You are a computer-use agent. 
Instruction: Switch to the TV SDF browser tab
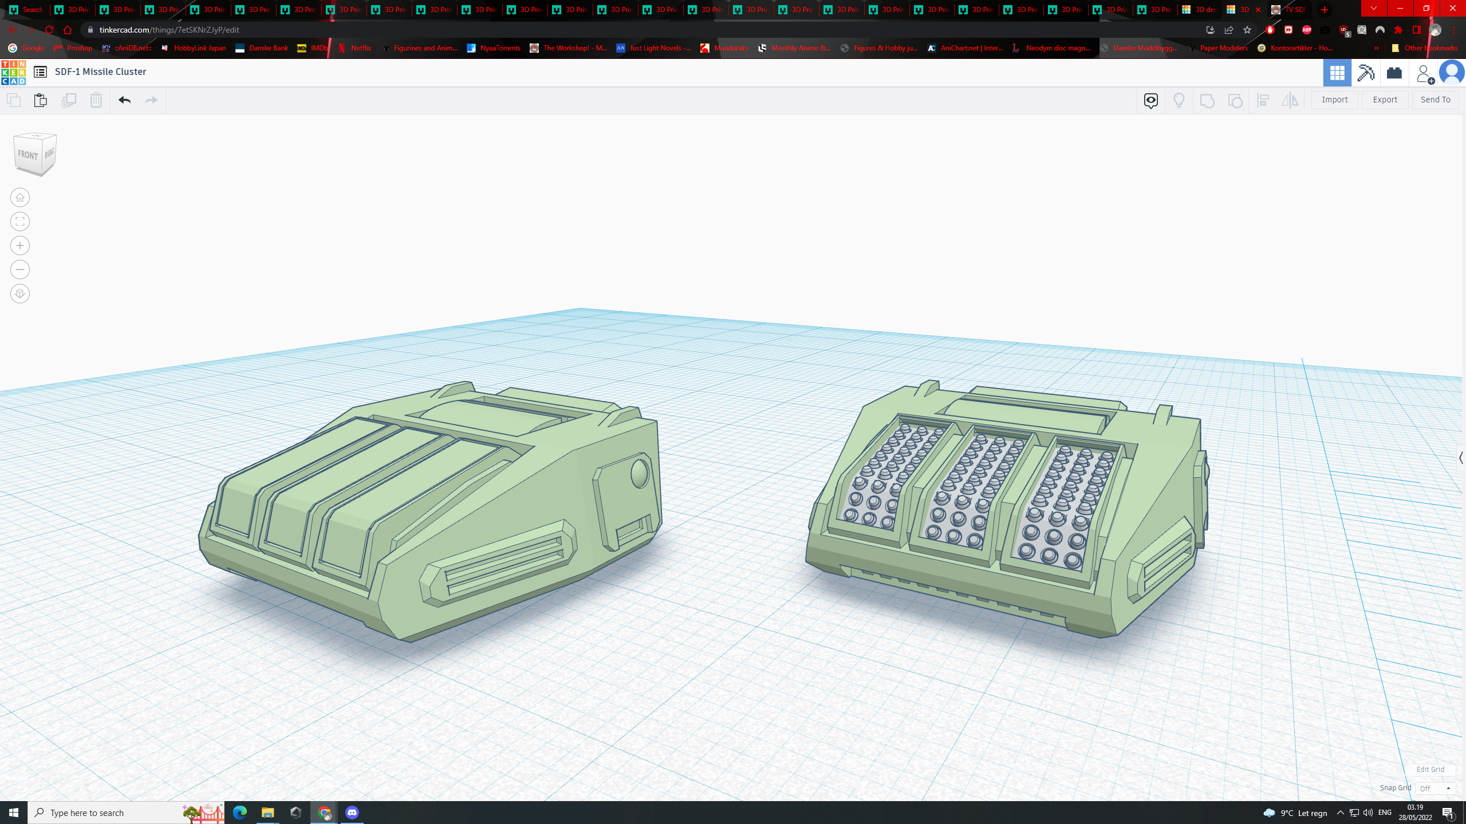(x=1288, y=10)
